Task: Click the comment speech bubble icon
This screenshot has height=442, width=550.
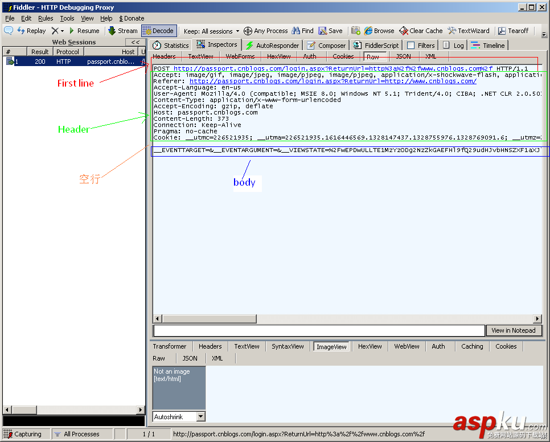Action: pos(9,31)
